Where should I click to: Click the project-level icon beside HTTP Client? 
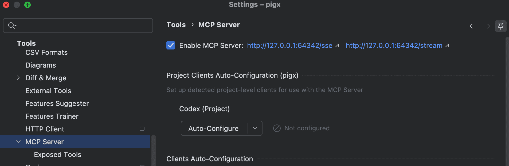click(x=142, y=129)
